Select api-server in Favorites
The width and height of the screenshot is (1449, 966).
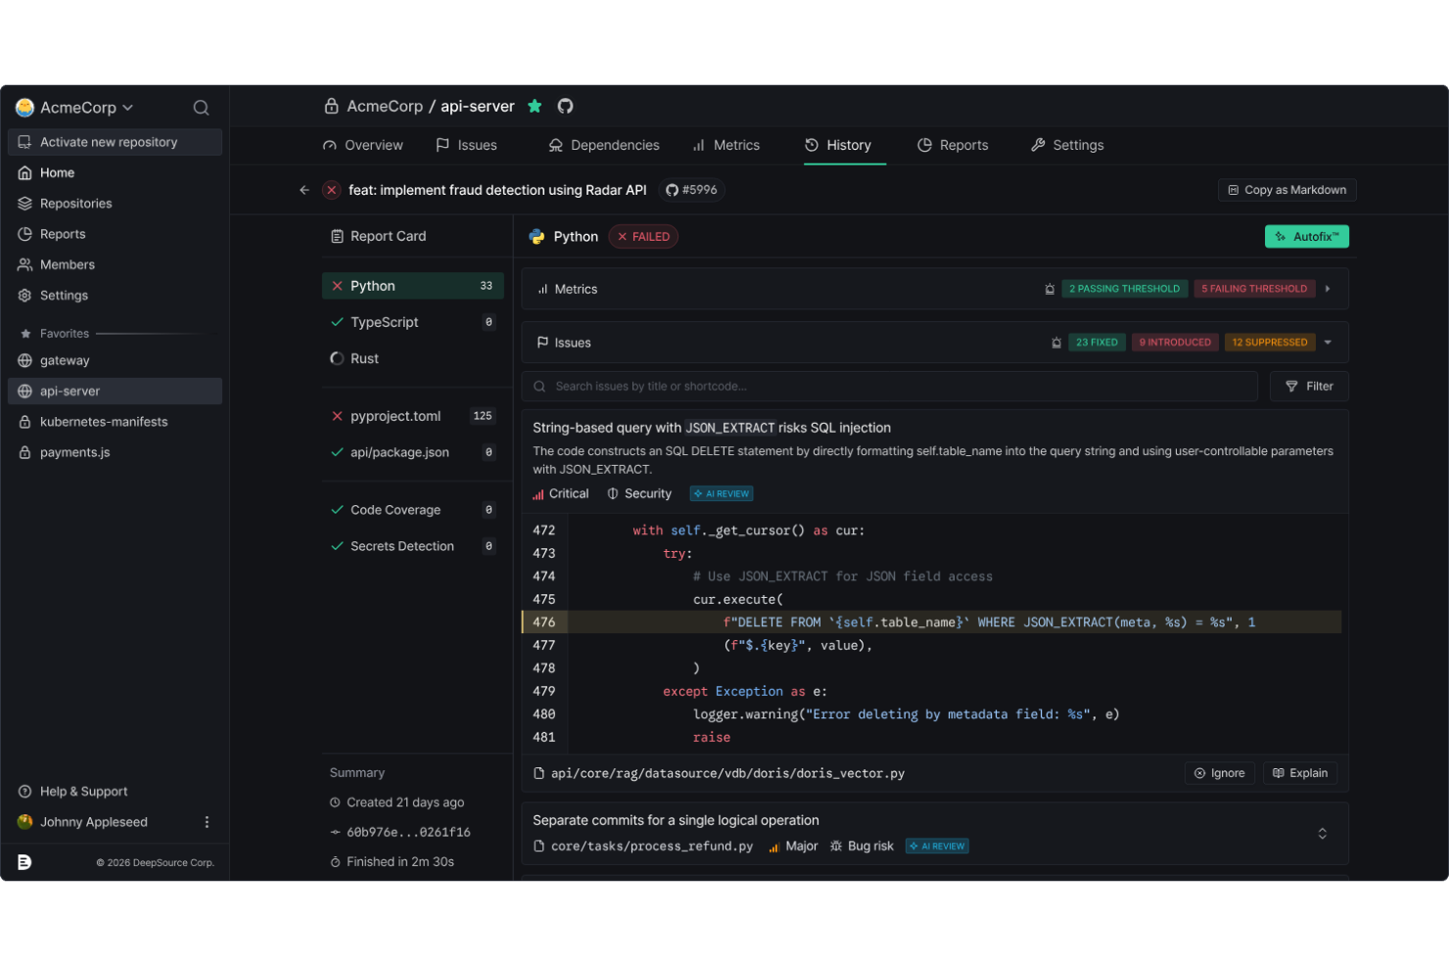click(116, 391)
